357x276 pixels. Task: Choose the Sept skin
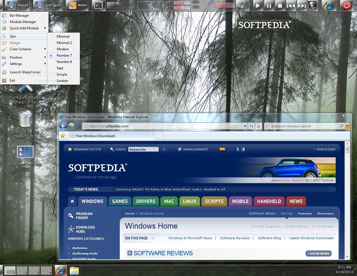[63, 68]
